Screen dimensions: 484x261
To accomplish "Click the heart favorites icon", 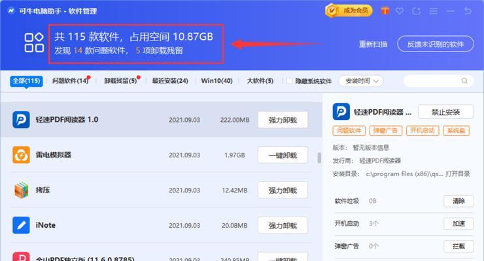I will coord(400,11).
